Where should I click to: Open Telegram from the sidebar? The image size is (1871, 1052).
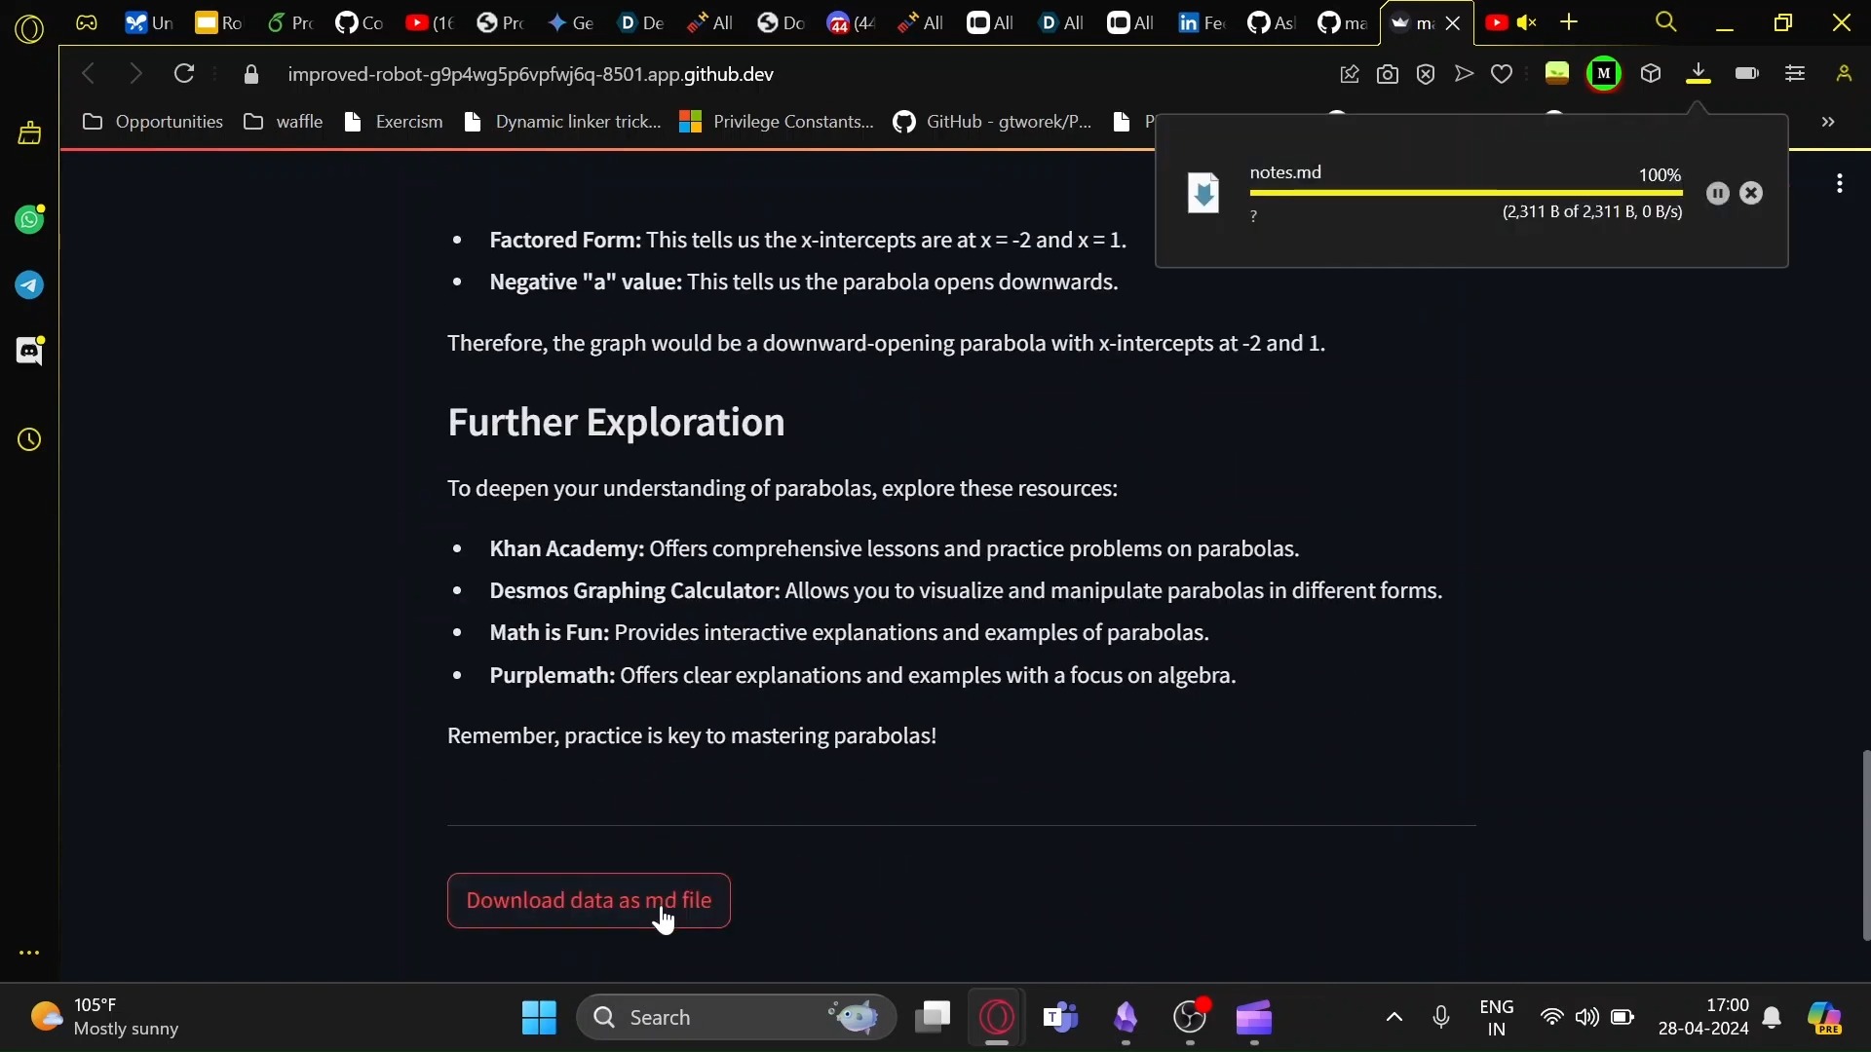point(29,285)
